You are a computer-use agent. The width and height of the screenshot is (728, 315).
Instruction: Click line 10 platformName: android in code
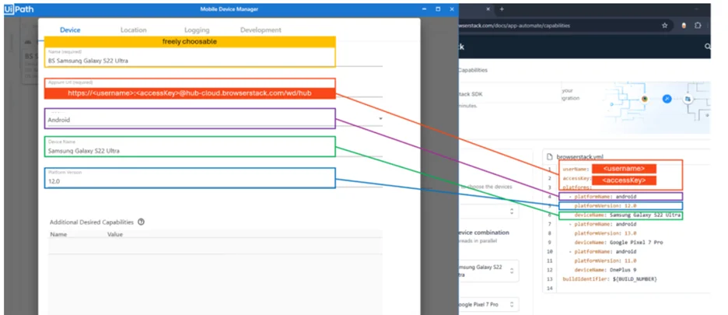[x=602, y=251]
